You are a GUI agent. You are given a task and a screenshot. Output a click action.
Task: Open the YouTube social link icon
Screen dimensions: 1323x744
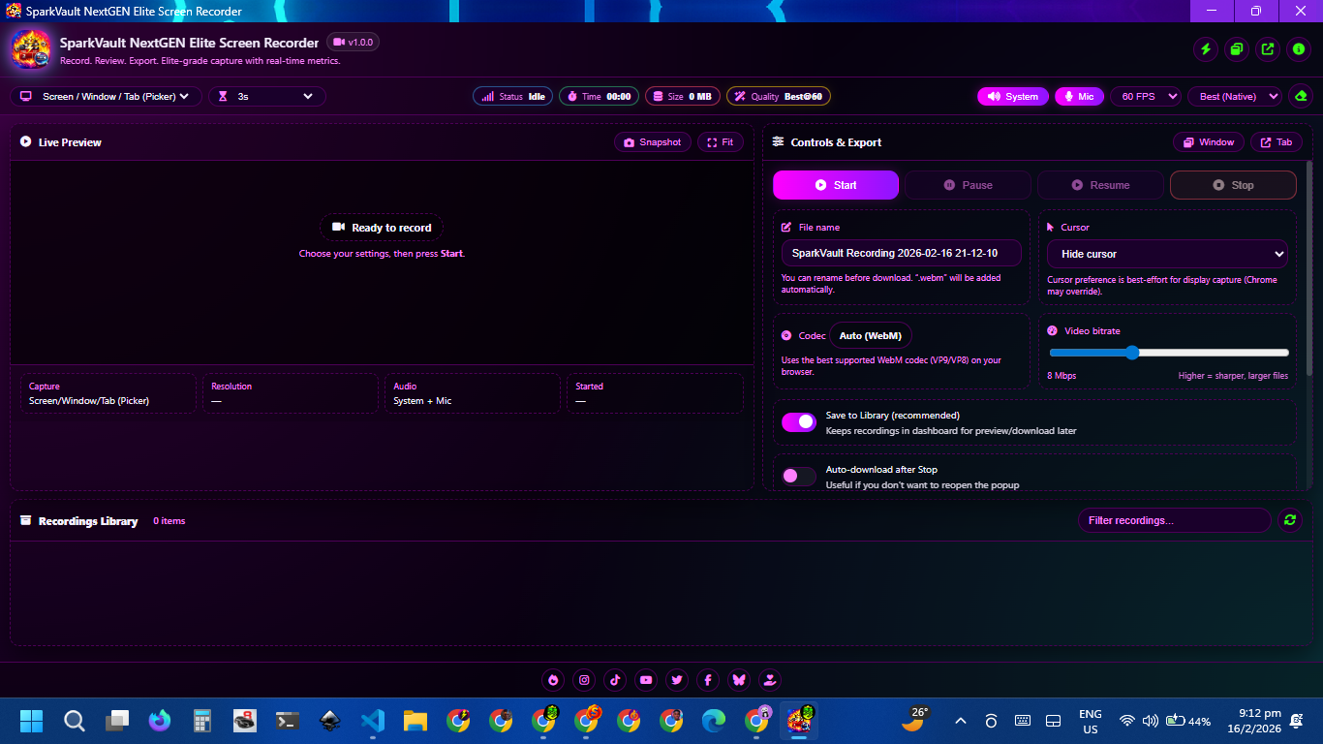click(646, 680)
